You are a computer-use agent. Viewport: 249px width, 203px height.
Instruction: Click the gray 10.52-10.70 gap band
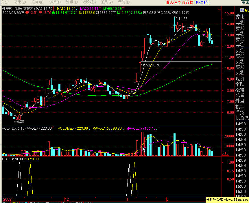pyautogui.click(x=181, y=62)
